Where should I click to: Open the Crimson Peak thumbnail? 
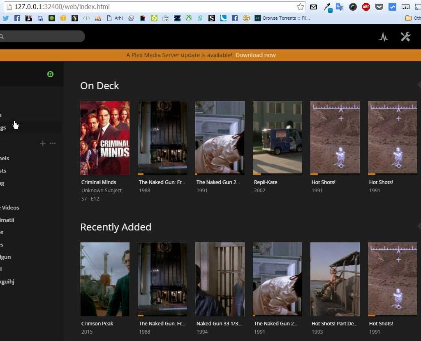pos(104,279)
